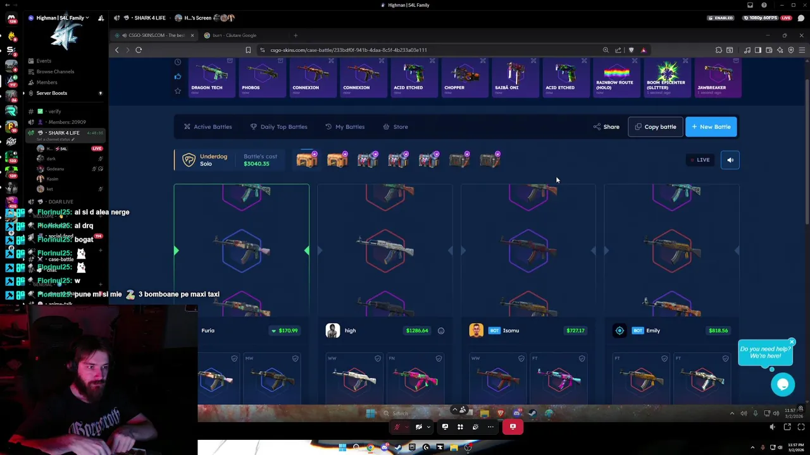Open the live chat support bubble

(783, 384)
